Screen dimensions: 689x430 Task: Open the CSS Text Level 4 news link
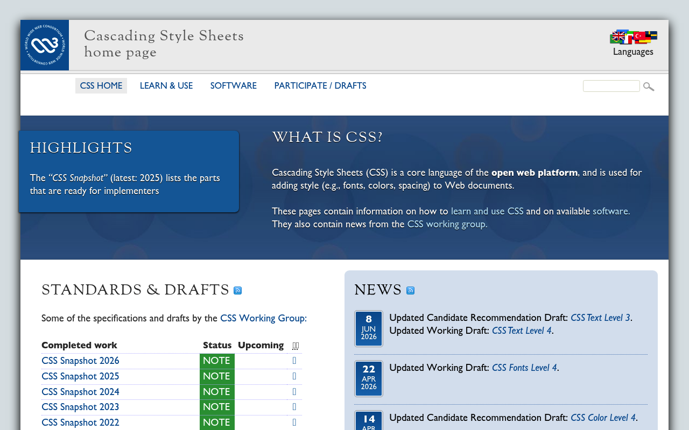(522, 331)
